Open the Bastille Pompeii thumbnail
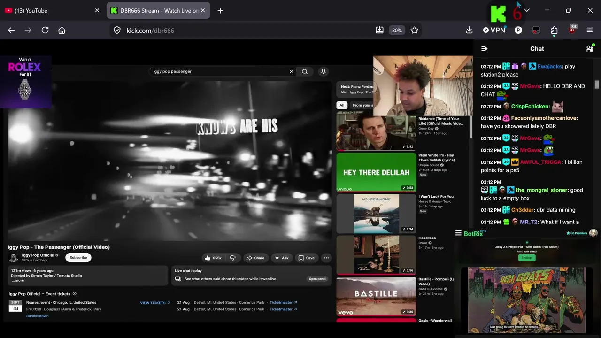Screen dimensions: 601x338 pyautogui.click(x=376, y=296)
